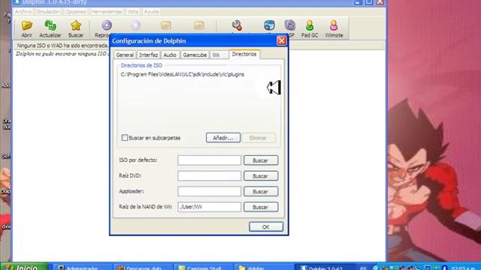Enable Buscar en subcarpetas checkbox
This screenshot has width=481, height=270.
125,138
